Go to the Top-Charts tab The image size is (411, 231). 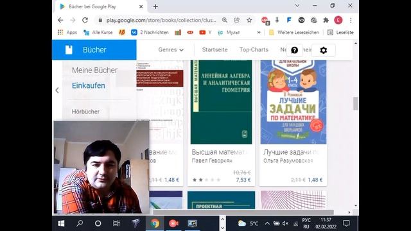(x=254, y=50)
